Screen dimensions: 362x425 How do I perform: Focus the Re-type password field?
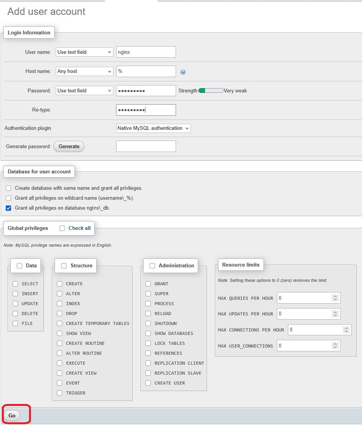click(x=146, y=110)
